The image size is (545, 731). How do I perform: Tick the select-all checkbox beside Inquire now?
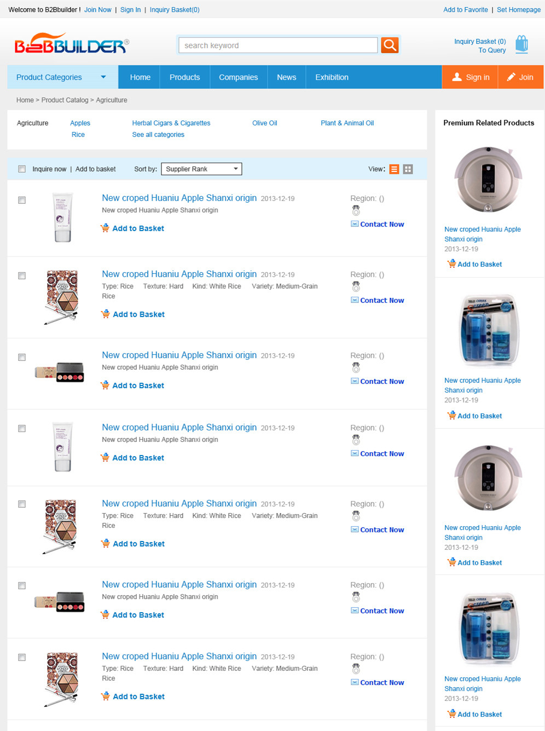coord(22,169)
